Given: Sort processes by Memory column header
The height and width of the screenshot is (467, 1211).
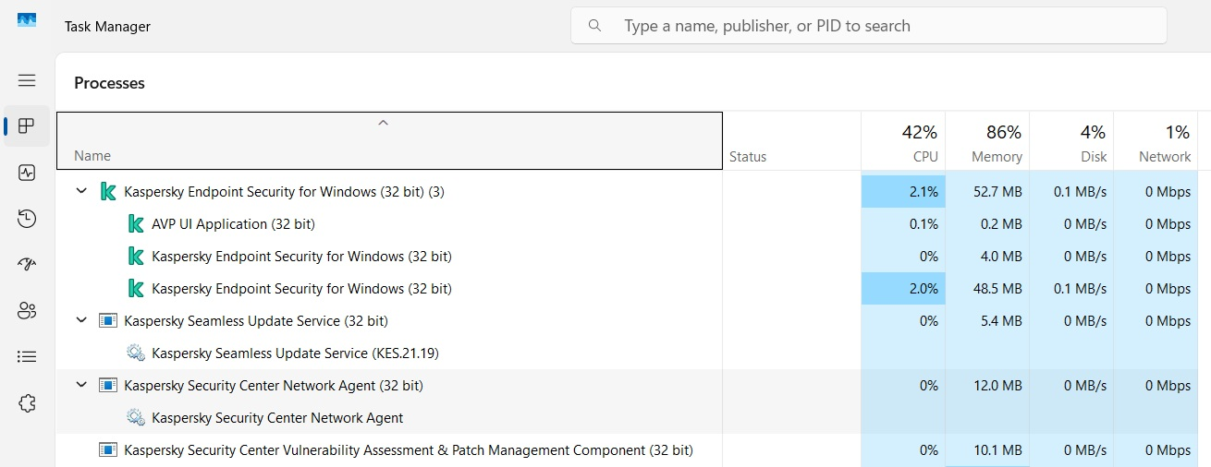Looking at the screenshot, I should coord(987,142).
